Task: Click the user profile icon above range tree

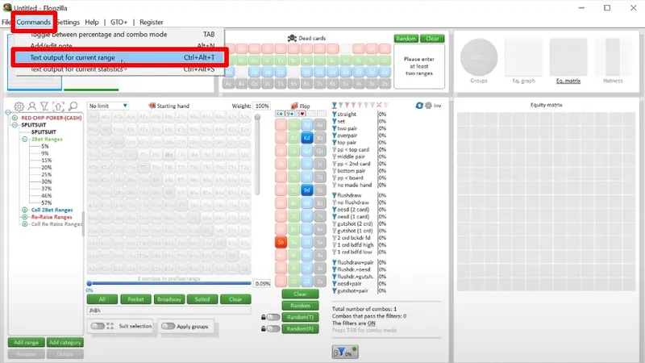Action: 32,106
